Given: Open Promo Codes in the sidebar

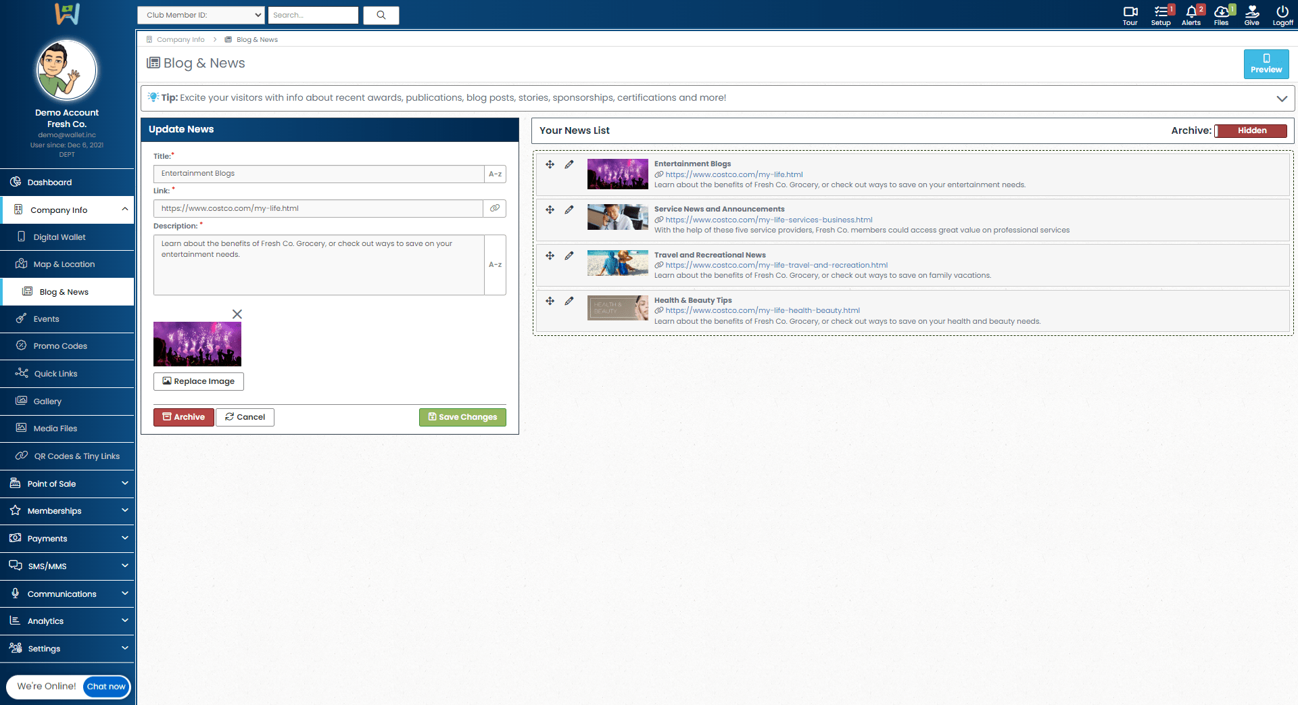Looking at the screenshot, I should coord(60,346).
